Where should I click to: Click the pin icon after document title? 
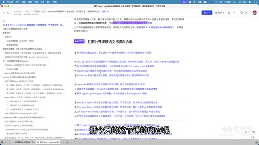108,12
